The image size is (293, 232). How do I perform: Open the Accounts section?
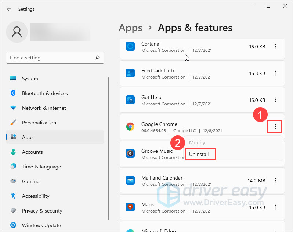(x=55, y=152)
